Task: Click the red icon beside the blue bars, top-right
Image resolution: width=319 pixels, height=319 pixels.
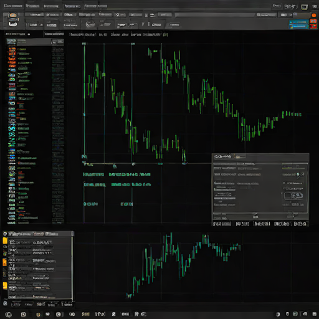Action: click(313, 24)
